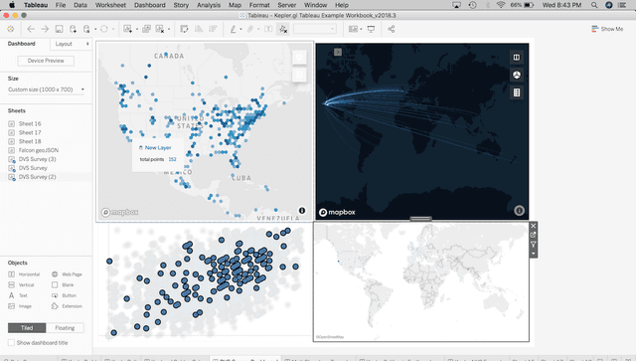The image size is (636, 361).
Task: Expand more options arrow on selected sheet
Action: click(533, 254)
